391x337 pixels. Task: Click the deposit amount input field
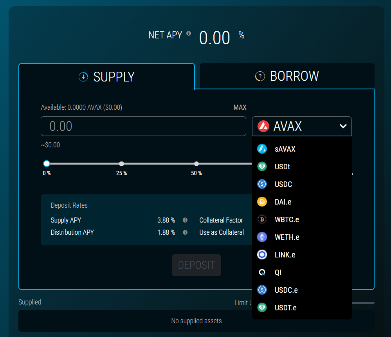(x=143, y=126)
